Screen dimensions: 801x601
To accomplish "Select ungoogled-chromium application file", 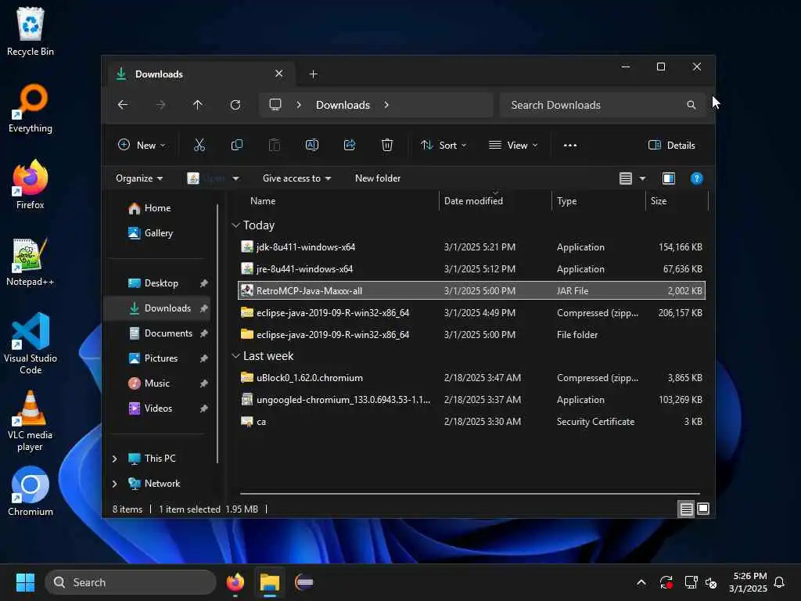I will coord(471,400).
